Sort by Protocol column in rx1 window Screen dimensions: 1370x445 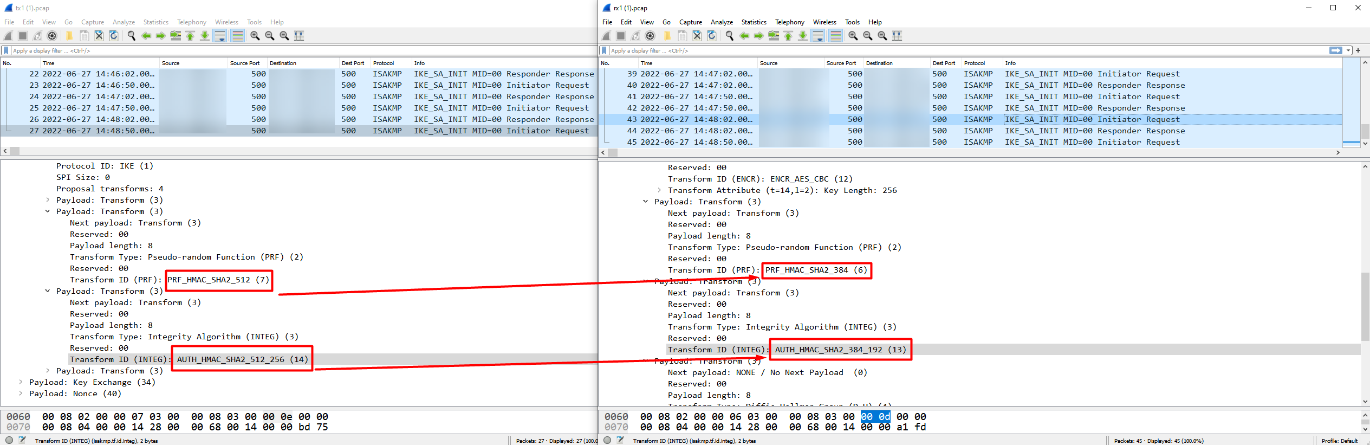click(982, 63)
